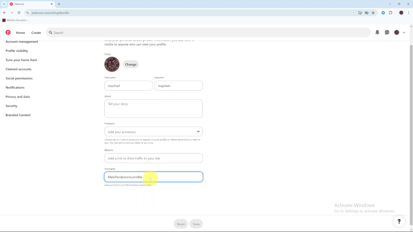This screenshot has width=413, height=232.
Task: Click the profile avatar in header
Action: tap(397, 32)
